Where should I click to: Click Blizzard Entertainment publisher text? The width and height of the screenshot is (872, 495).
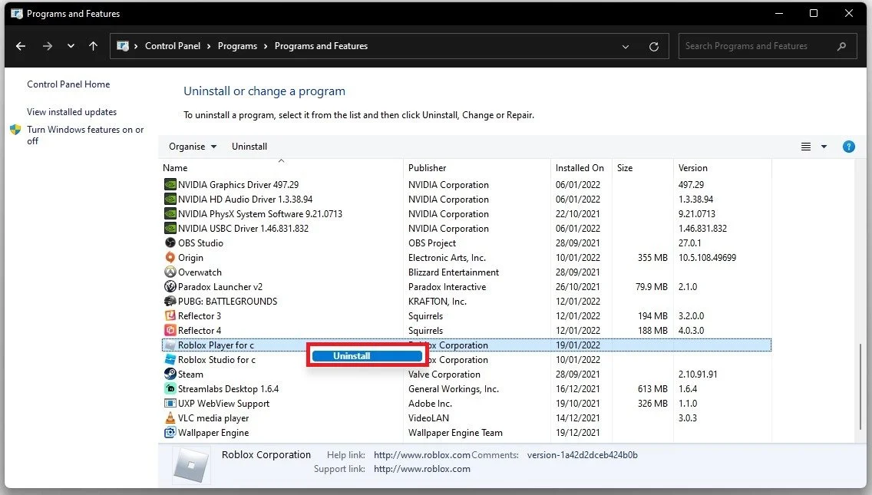click(x=453, y=272)
